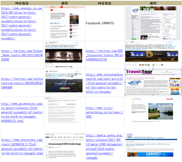Click the 截图 header above the Facebook screenshot
Image resolution: width=182 pixels, height=162 pixels.
153,3
